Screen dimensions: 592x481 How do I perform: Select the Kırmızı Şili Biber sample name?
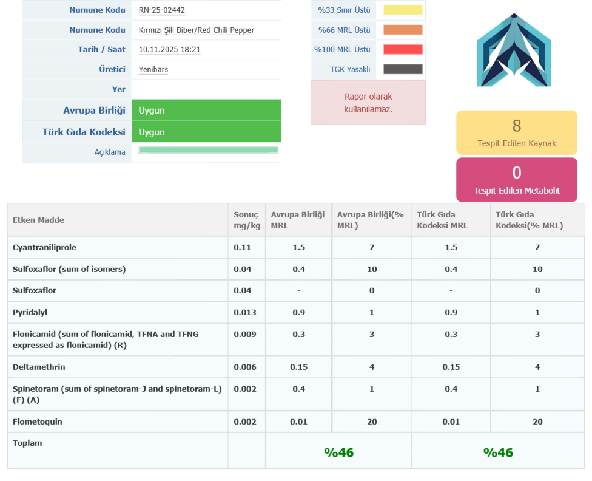click(196, 30)
